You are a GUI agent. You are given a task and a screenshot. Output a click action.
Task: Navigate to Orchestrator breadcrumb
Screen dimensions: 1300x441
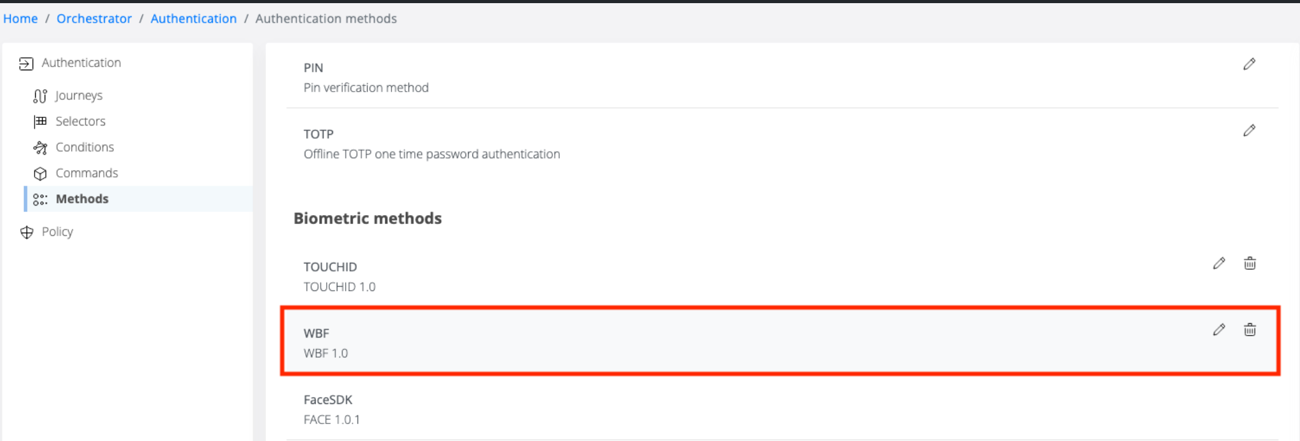[94, 19]
